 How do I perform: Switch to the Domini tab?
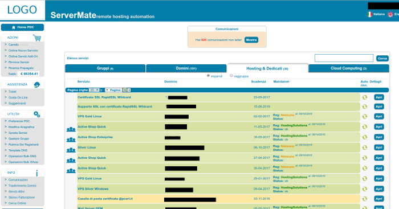point(186,68)
